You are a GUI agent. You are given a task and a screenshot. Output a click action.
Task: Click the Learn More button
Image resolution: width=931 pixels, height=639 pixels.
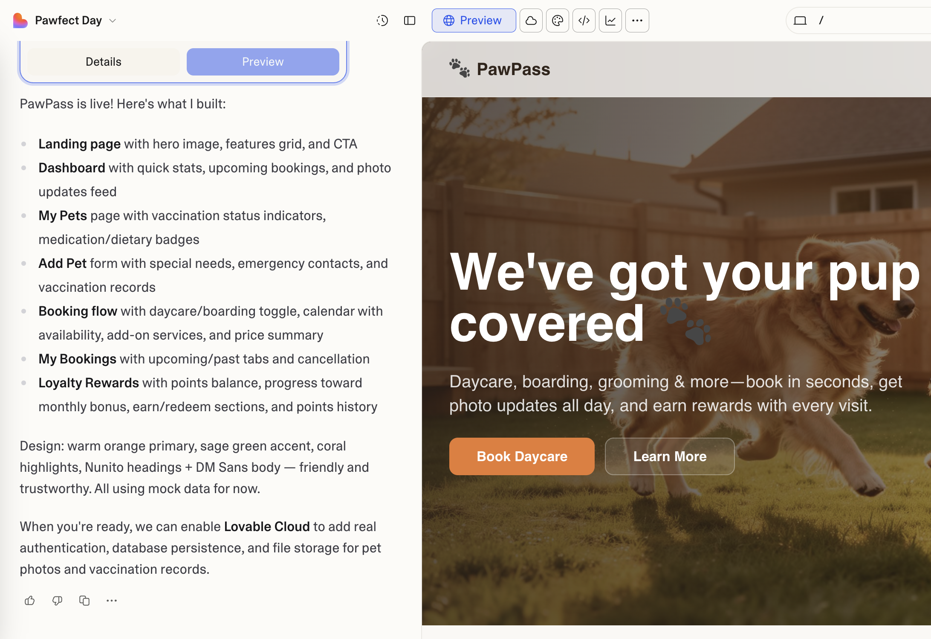pos(670,456)
